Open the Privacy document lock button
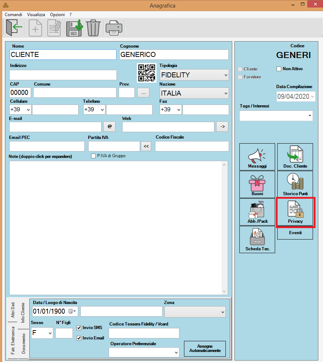323x362 pixels. click(295, 212)
